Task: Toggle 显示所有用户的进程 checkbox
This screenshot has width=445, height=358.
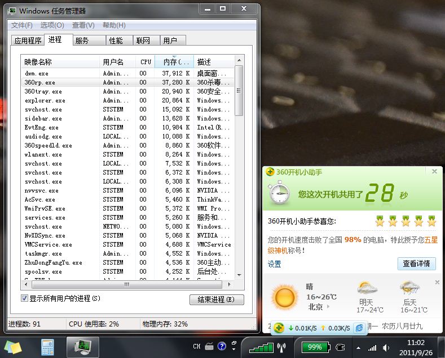Action: pos(24,298)
